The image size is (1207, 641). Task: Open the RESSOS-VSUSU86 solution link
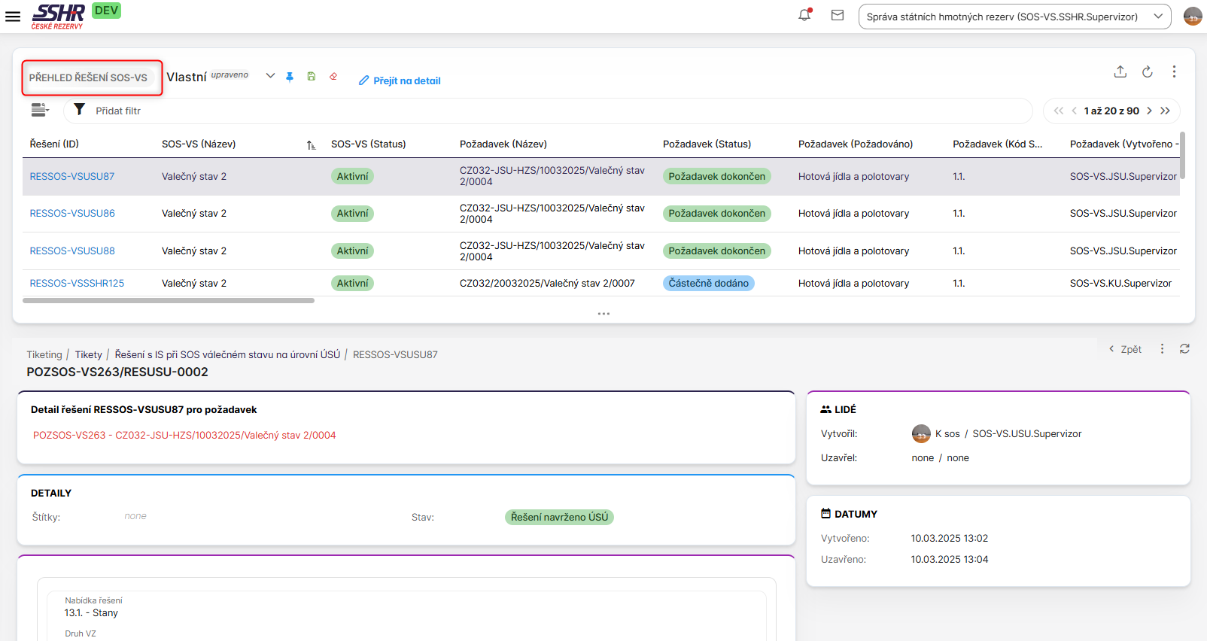point(72,214)
